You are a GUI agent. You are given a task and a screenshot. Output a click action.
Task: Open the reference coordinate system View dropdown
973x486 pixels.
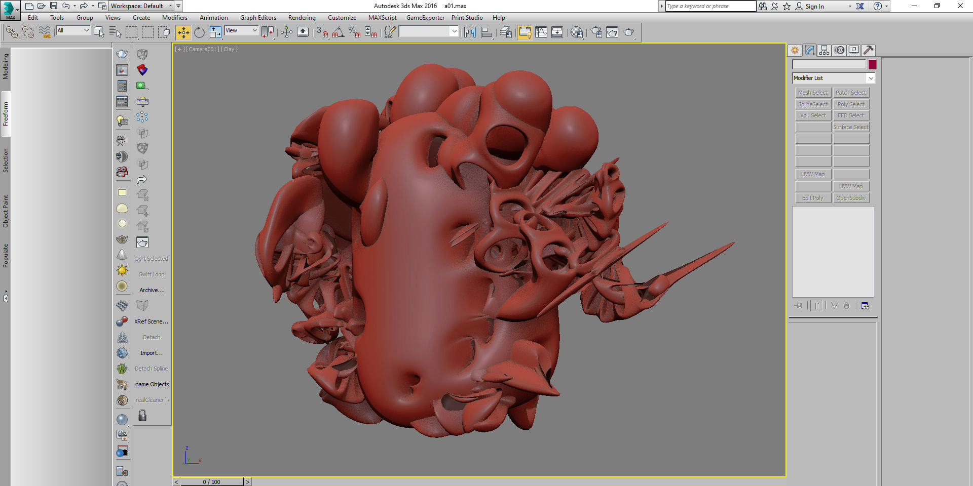[241, 30]
